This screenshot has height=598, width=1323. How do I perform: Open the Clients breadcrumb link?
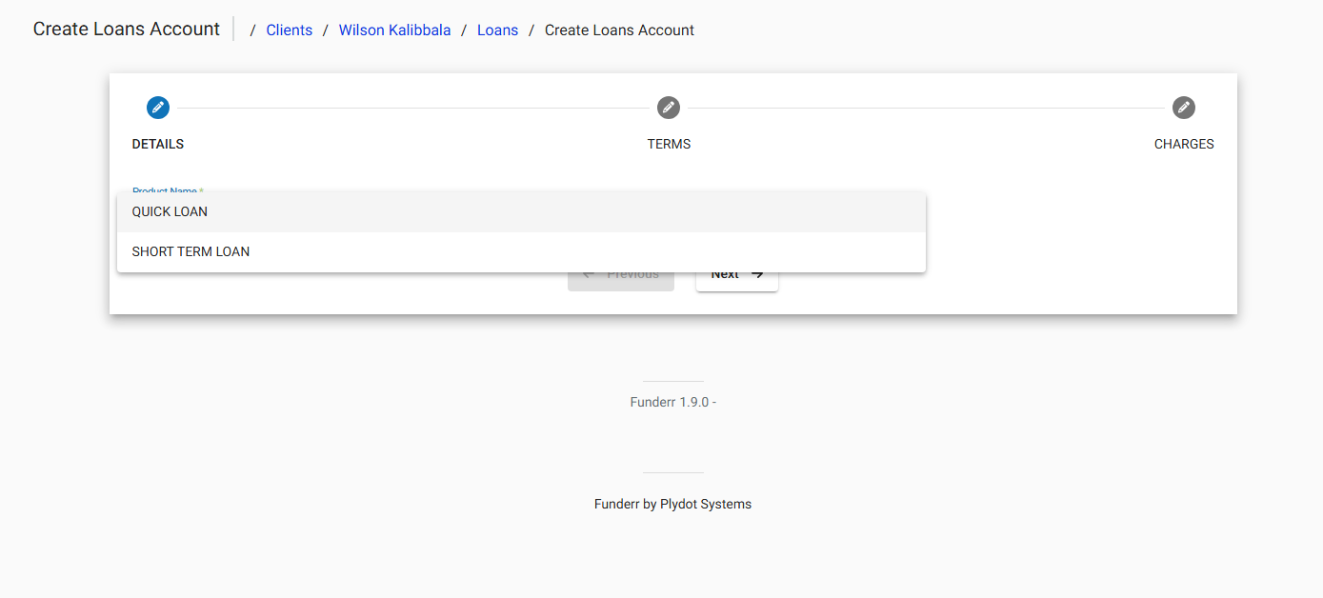pyautogui.click(x=289, y=30)
